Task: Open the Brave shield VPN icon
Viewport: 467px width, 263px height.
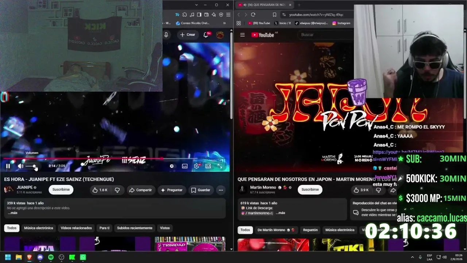Action: (221, 15)
